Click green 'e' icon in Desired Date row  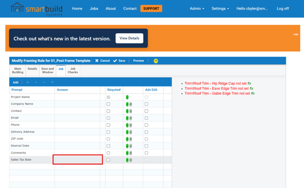tap(127, 146)
